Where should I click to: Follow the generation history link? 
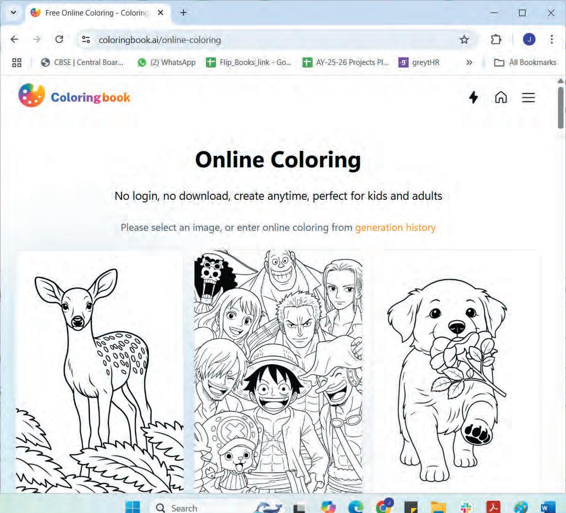[395, 227]
